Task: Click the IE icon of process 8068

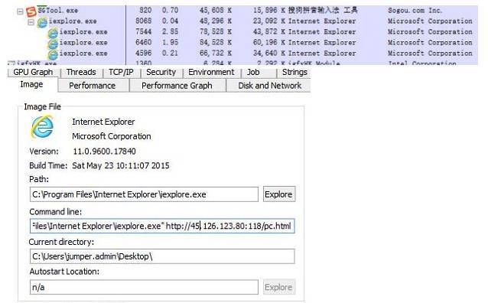Action: [42, 21]
